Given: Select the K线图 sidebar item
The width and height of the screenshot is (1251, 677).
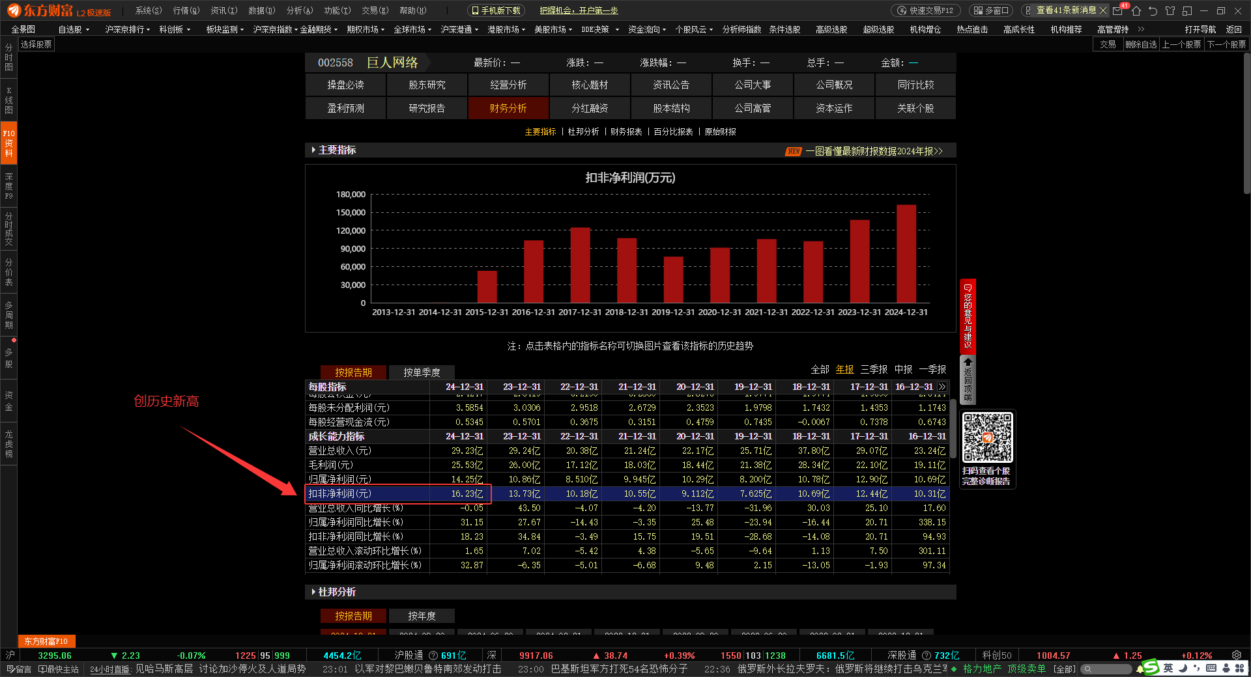Looking at the screenshot, I should tap(8, 100).
